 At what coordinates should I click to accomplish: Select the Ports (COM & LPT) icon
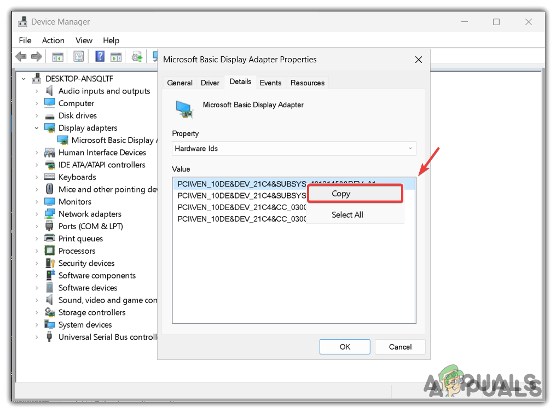point(50,226)
